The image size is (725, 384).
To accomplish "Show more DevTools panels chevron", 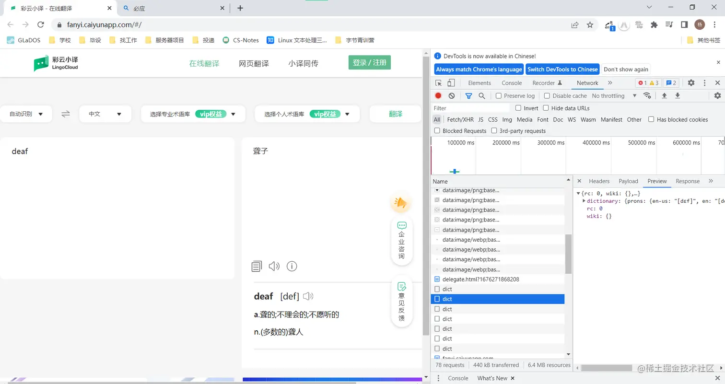I will pyautogui.click(x=610, y=83).
